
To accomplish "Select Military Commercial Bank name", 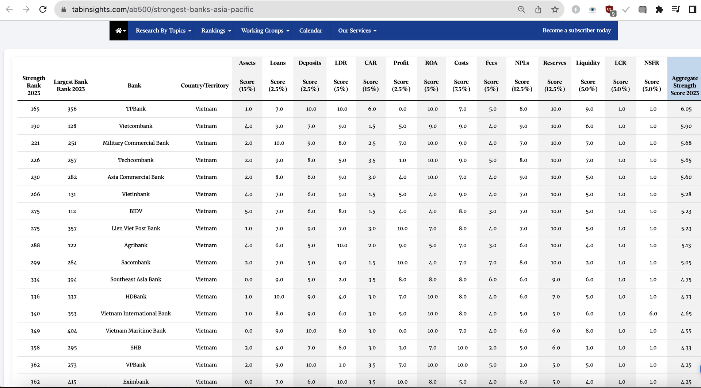I will click(136, 143).
